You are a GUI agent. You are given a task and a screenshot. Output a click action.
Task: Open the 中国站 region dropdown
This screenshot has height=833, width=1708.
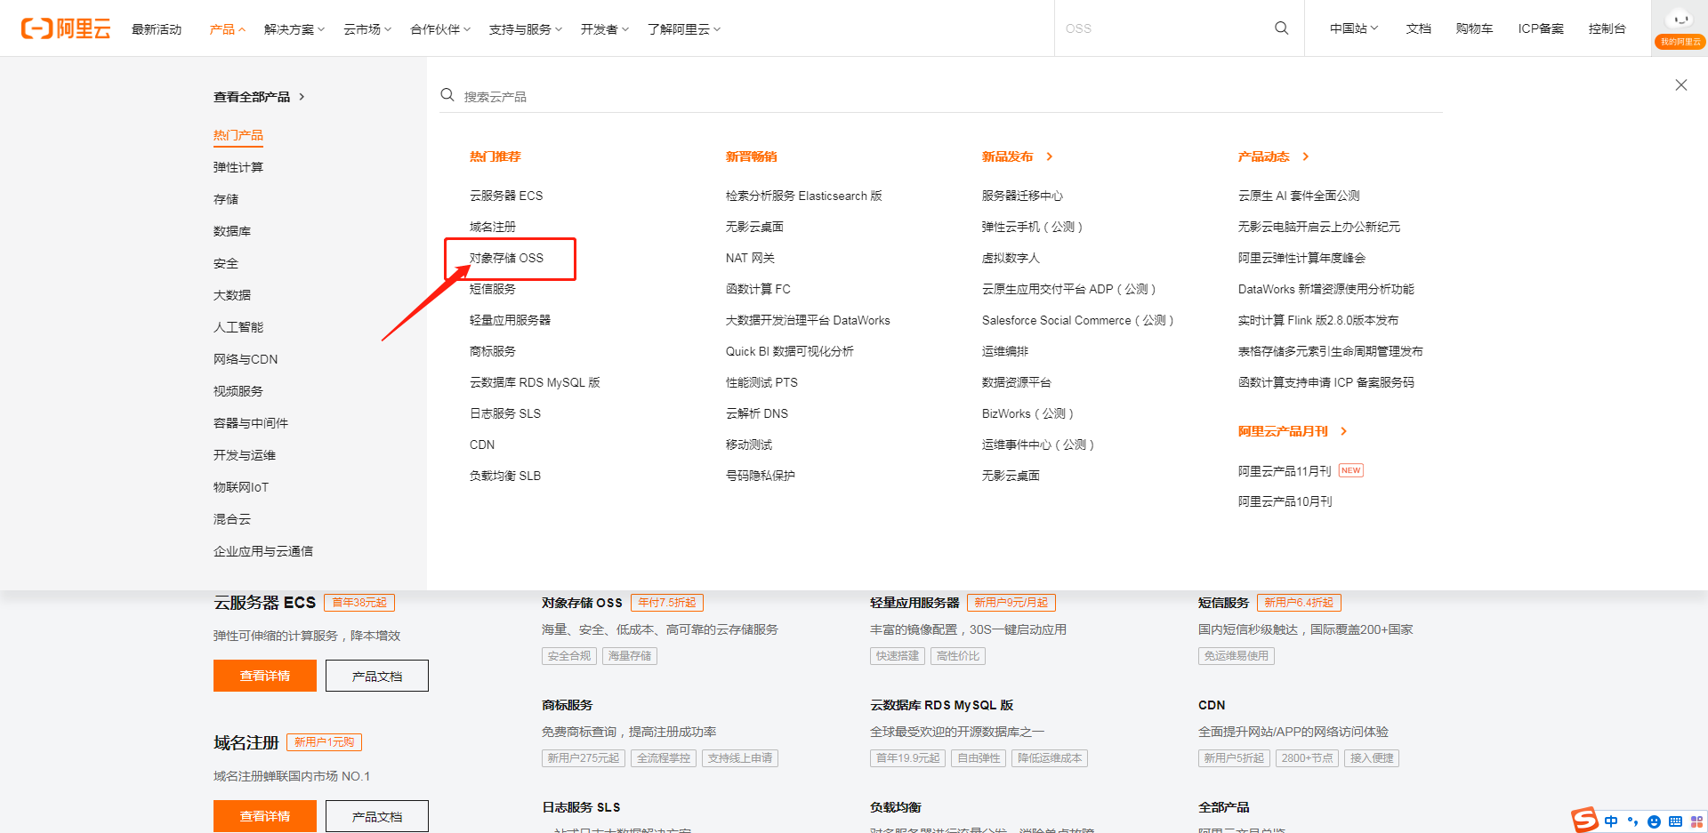[x=1354, y=28]
